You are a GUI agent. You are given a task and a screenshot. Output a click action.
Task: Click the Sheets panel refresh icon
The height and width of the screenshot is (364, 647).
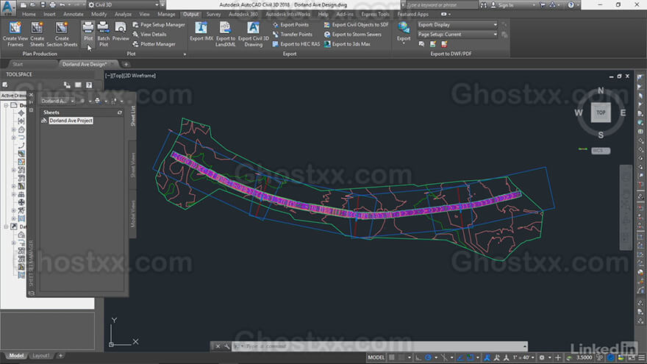pyautogui.click(x=120, y=113)
